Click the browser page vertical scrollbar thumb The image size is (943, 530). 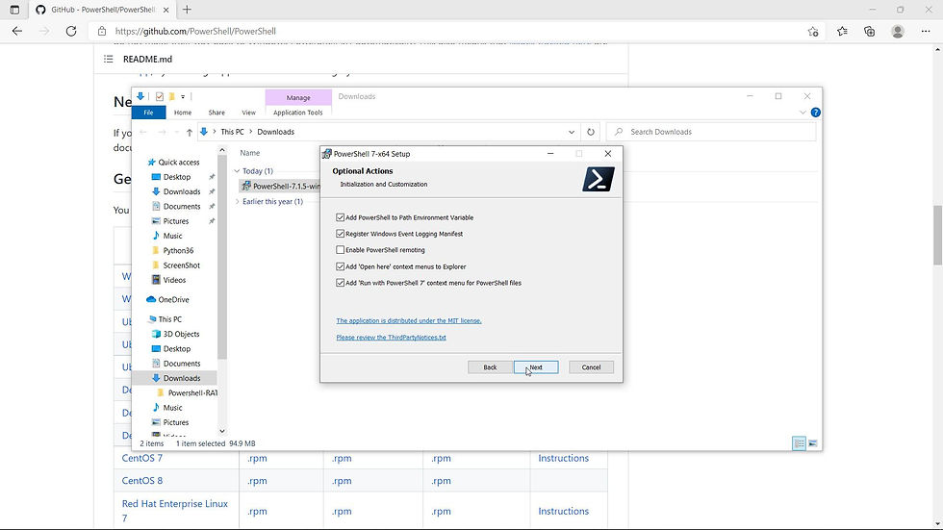[937, 235]
